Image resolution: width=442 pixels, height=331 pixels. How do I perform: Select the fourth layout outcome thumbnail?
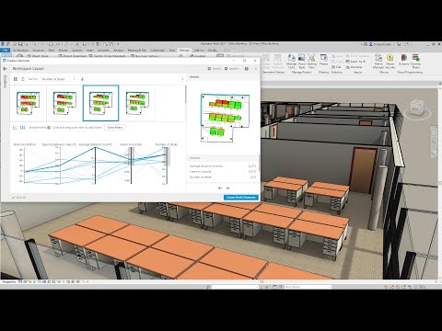click(x=137, y=103)
